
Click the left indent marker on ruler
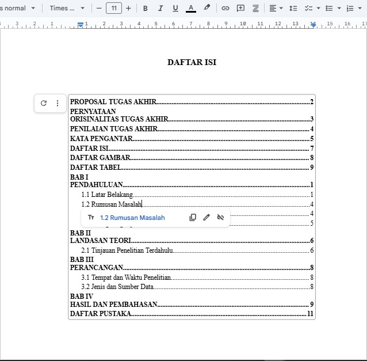(x=81, y=24)
